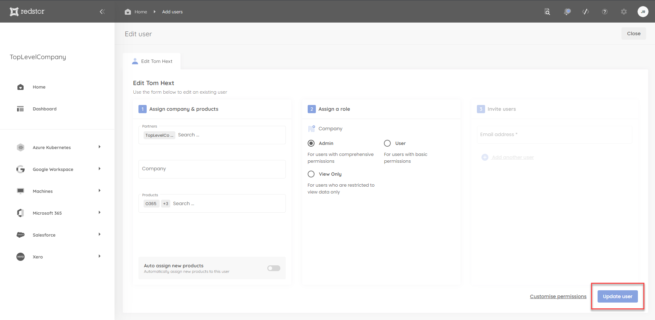The height and width of the screenshot is (320, 655).
Task: Collapse the sidebar with double chevron
Action: tap(102, 12)
